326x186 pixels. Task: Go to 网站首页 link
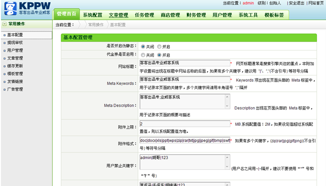tap(316, 3)
